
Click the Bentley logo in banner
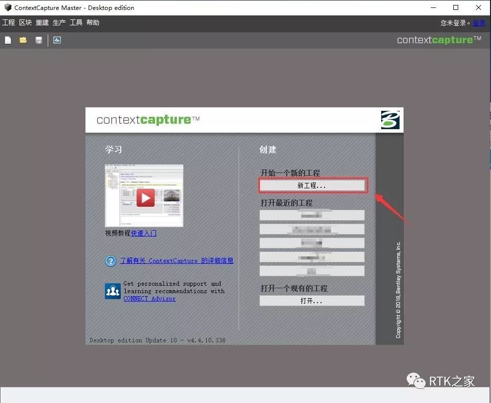click(x=390, y=120)
